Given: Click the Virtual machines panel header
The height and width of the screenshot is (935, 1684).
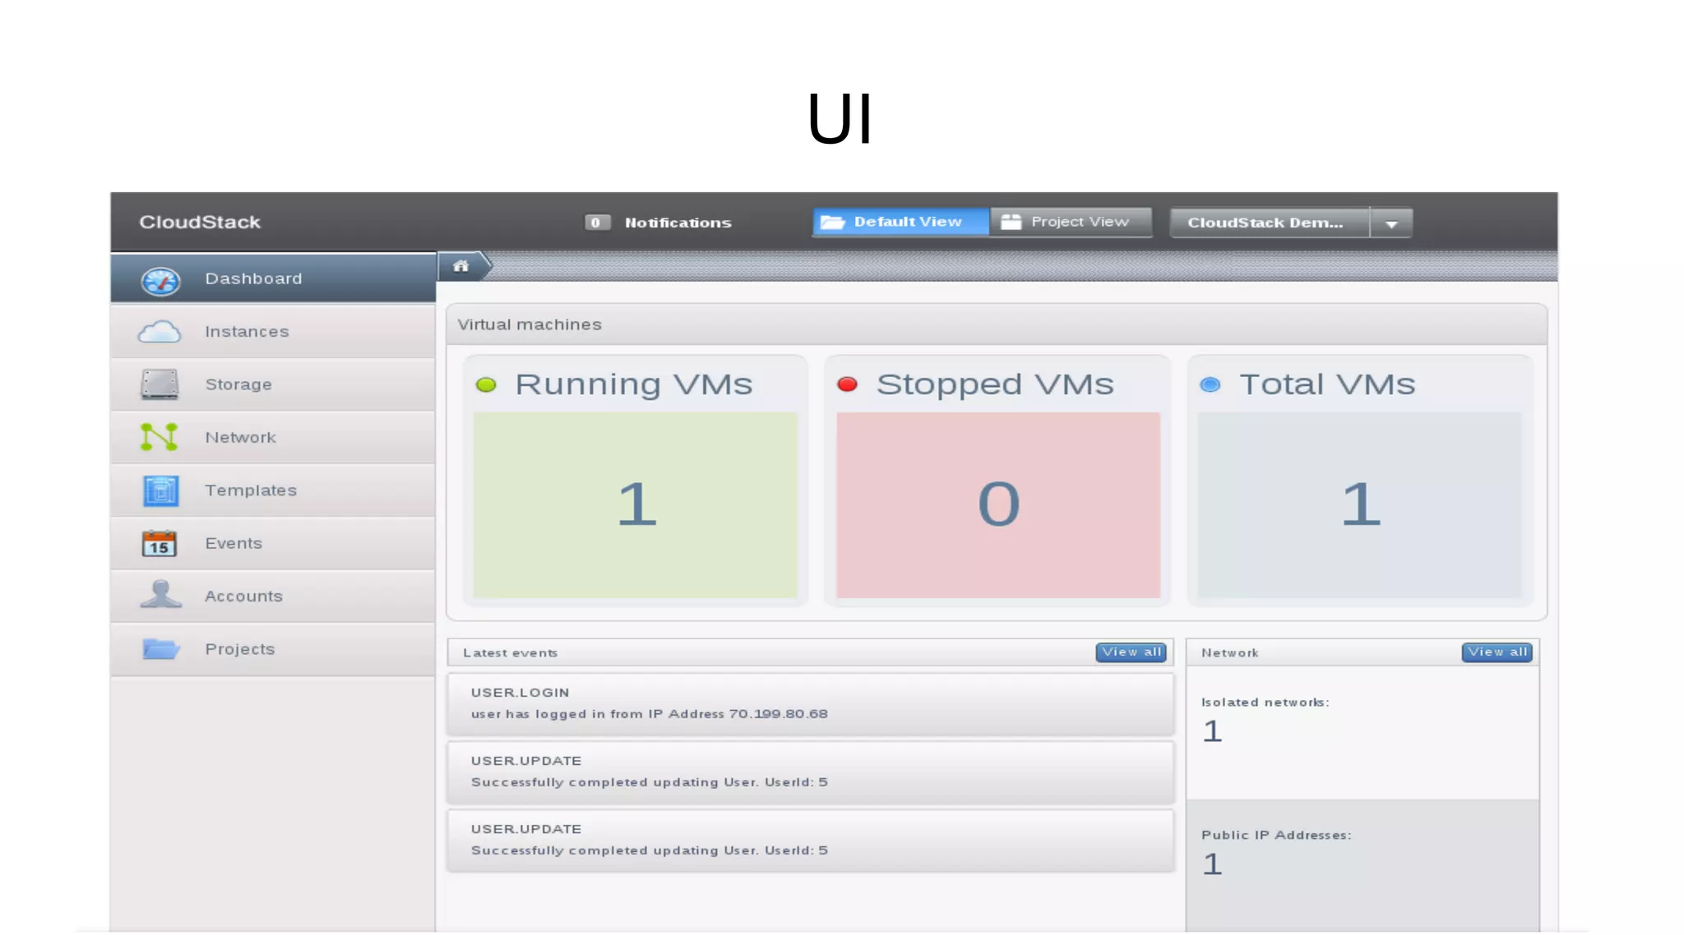Looking at the screenshot, I should (997, 325).
